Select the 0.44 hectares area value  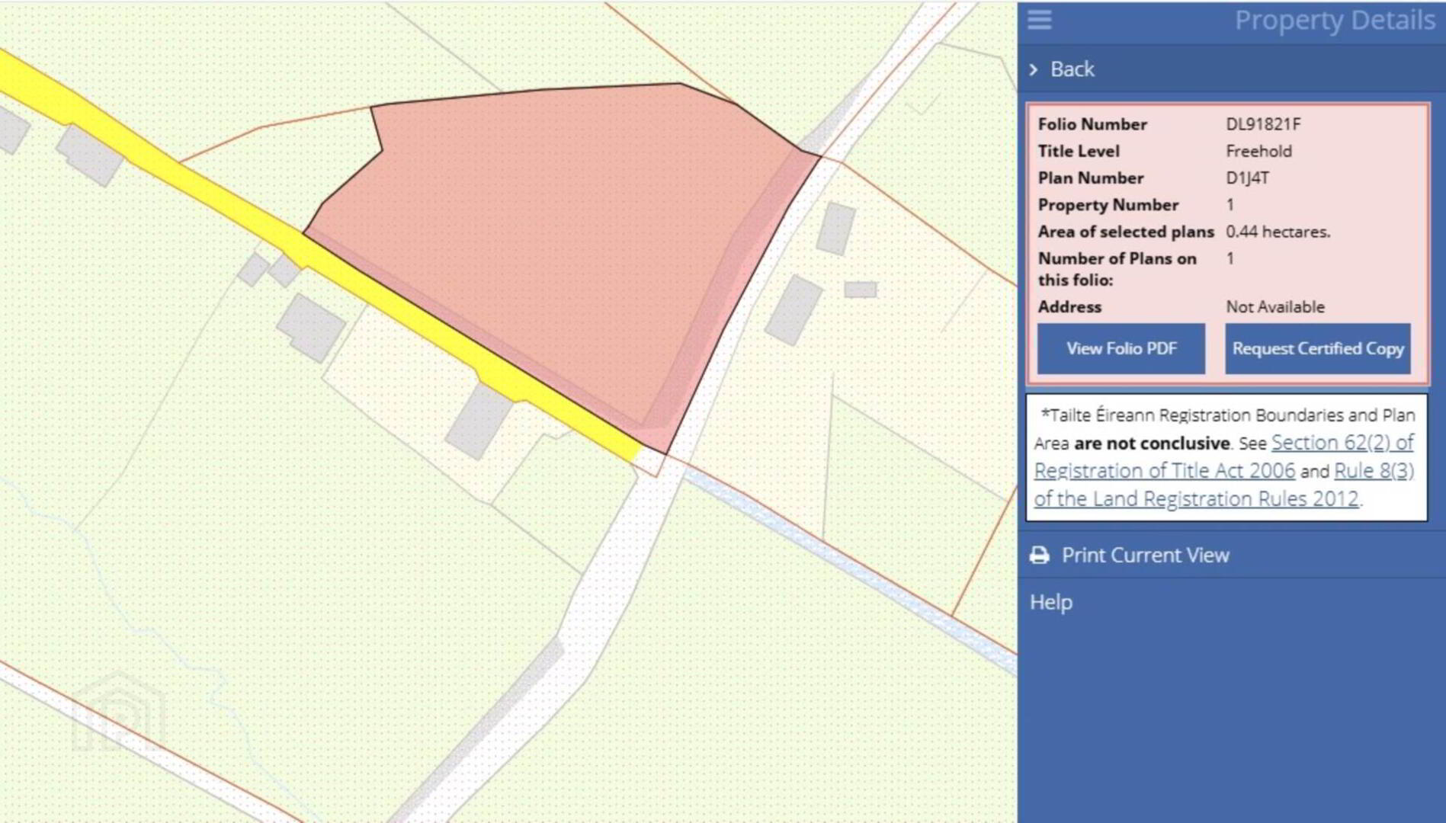click(x=1278, y=232)
